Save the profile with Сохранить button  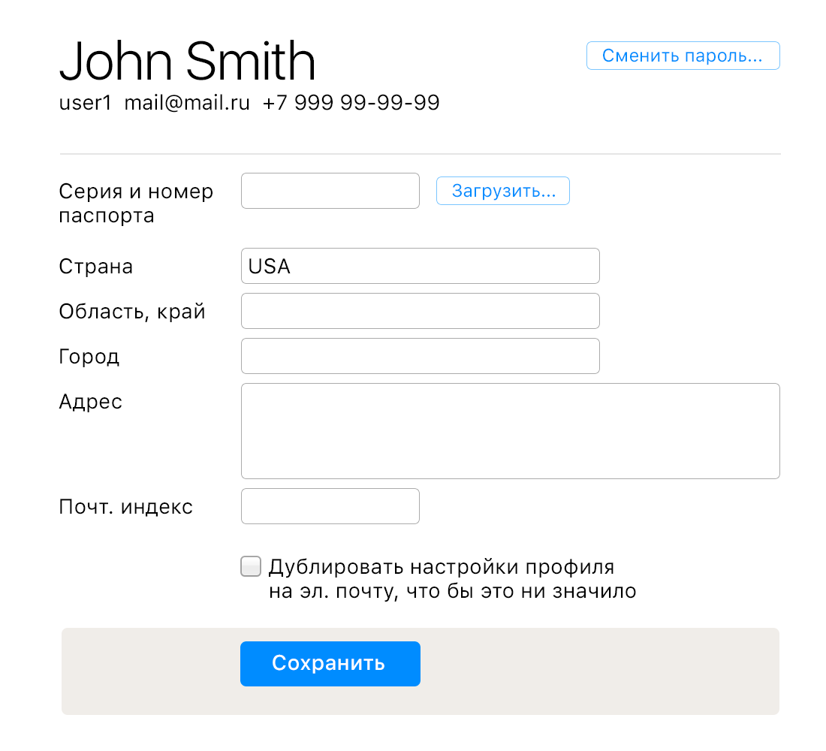pos(330,664)
